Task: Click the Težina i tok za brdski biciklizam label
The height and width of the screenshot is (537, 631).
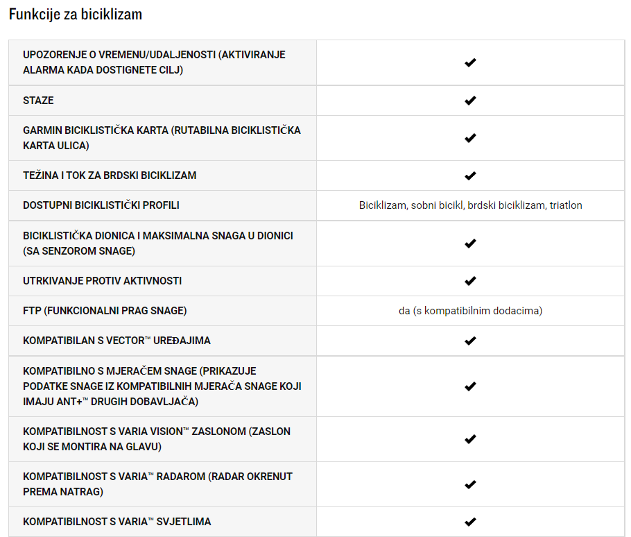Action: click(110, 176)
